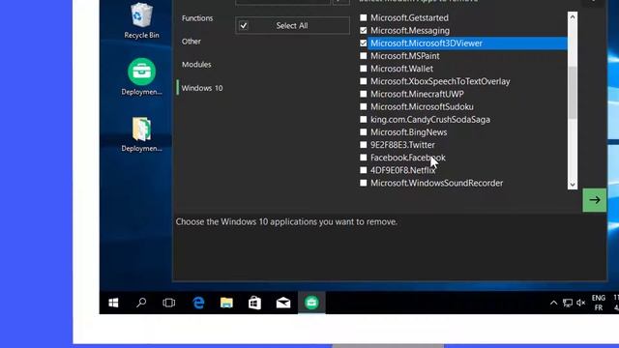Check Microsoft.BingNews checkbox
The width and height of the screenshot is (619, 348).
364,132
